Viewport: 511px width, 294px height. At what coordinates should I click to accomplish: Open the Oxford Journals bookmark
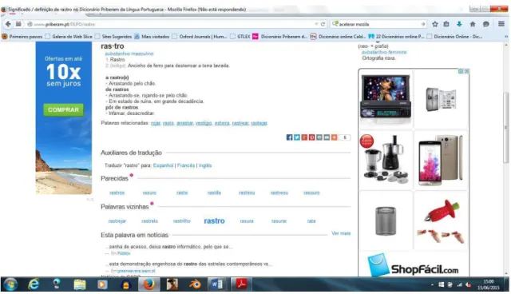point(200,37)
